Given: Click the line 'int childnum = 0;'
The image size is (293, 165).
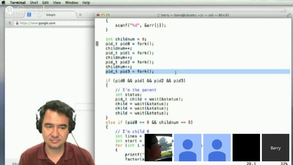Looking at the screenshot, I should (x=126, y=39).
